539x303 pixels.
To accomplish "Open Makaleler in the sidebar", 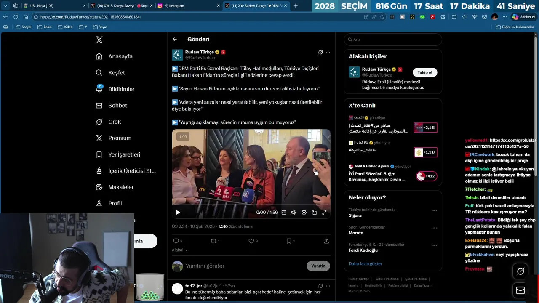I will point(115,187).
